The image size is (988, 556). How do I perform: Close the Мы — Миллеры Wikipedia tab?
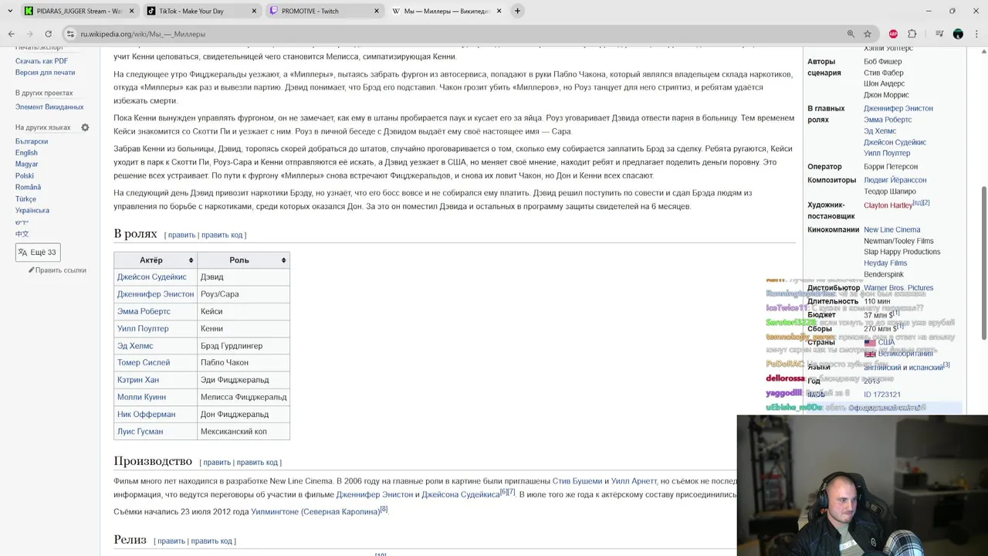pyautogui.click(x=499, y=11)
